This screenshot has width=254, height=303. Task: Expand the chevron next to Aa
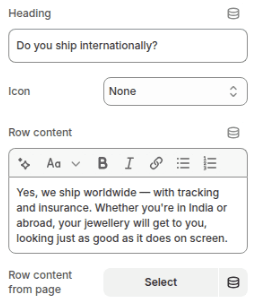76,164
